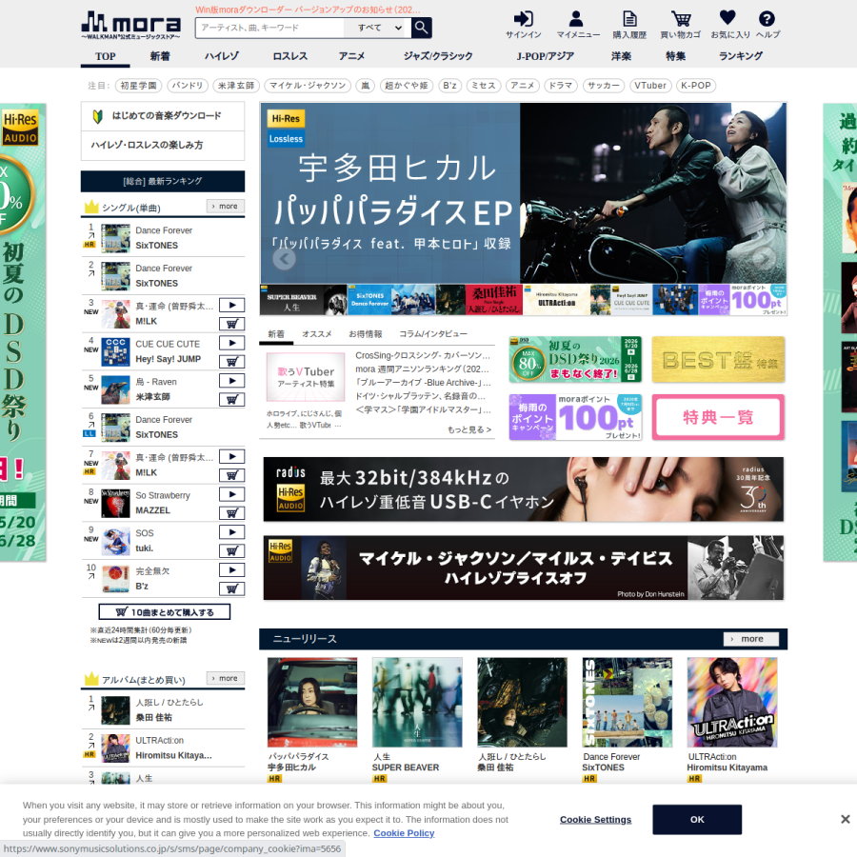Click the VTuber tag
Screen dimensions: 857x857
[650, 86]
